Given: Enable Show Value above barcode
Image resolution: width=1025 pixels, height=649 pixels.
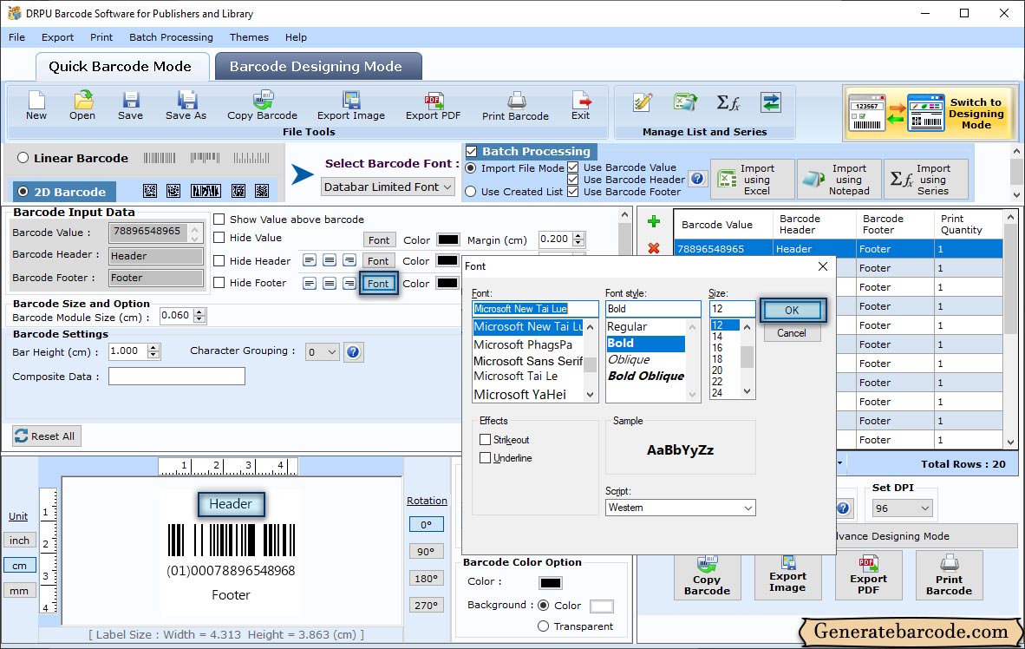Looking at the screenshot, I should [x=219, y=220].
